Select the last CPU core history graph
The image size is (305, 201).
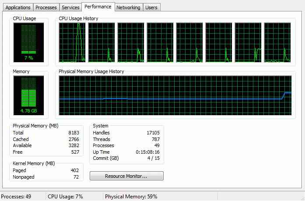pyautogui.click(x=277, y=42)
